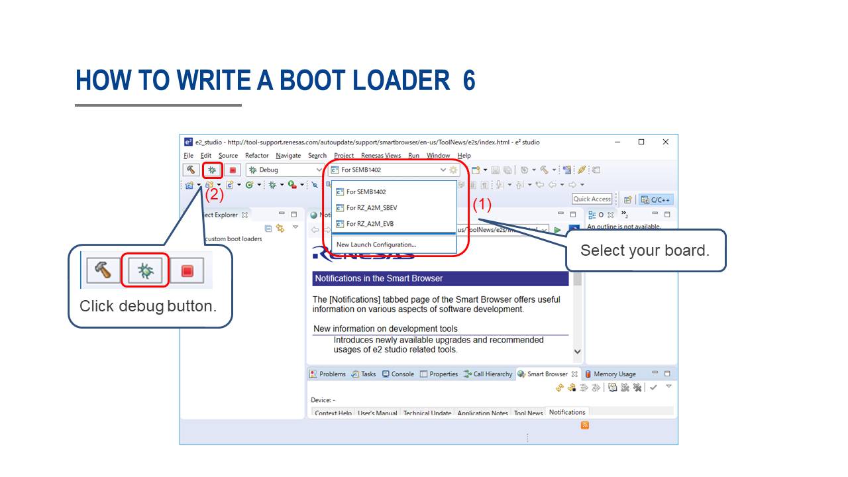The image size is (848, 477).
Task: Open the Debug launch mode combo box
Action: point(286,170)
